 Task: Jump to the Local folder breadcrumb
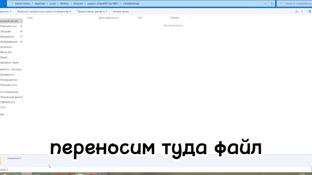click(53, 3)
